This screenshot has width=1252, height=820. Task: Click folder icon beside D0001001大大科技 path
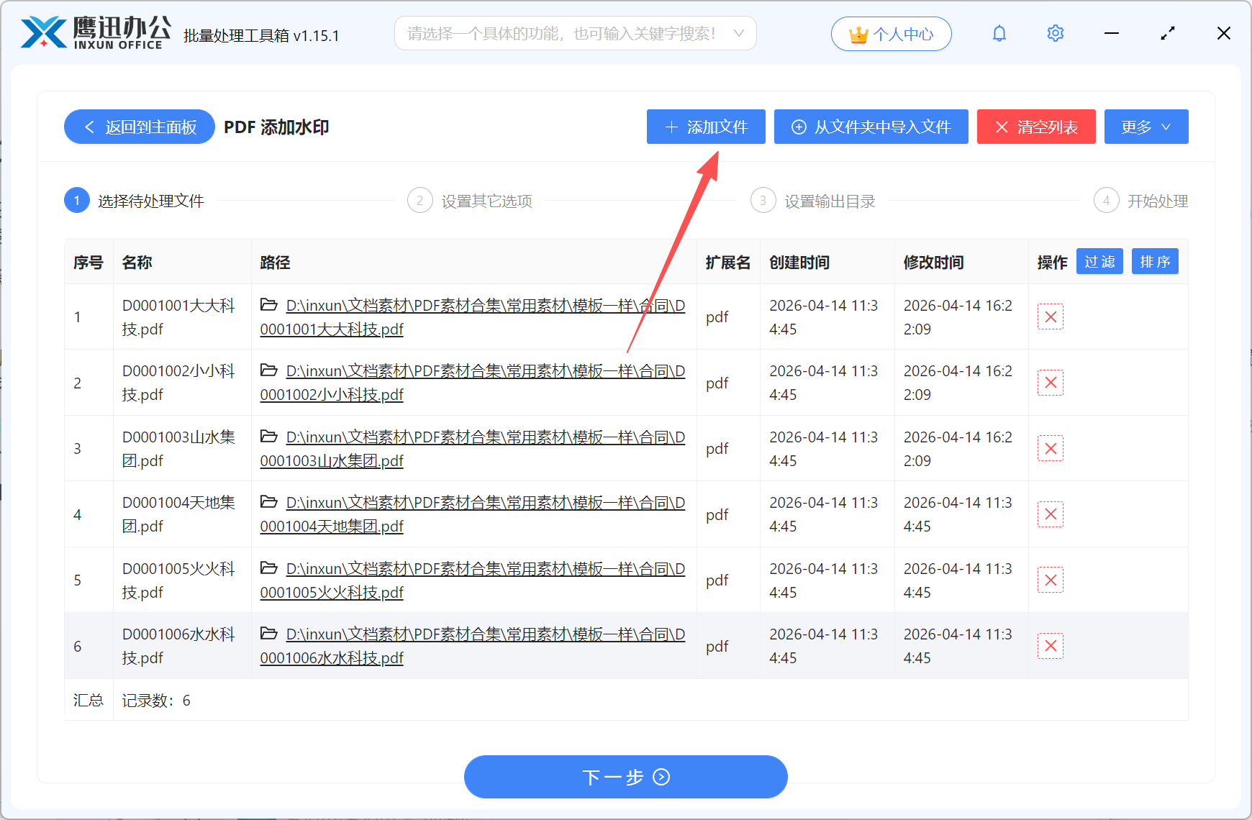pos(268,305)
